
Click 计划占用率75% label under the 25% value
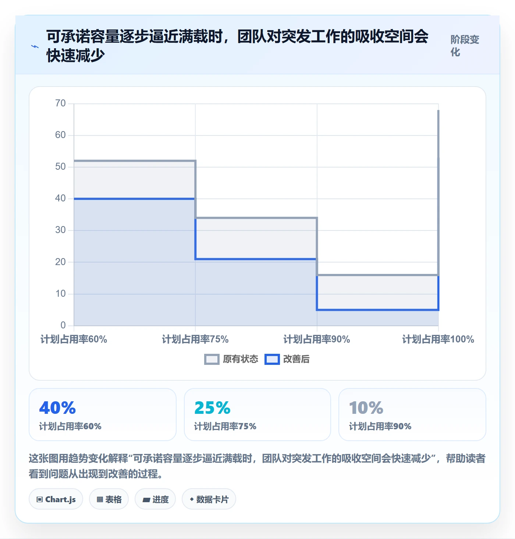pos(225,426)
